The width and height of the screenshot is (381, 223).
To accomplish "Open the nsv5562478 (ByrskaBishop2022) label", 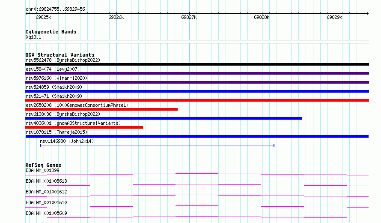I will point(63,60).
